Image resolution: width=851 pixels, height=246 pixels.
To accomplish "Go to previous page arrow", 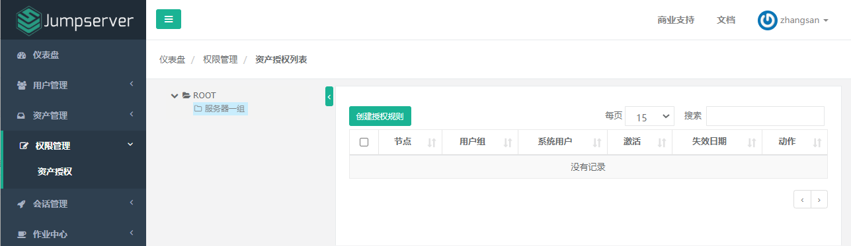I will 802,199.
